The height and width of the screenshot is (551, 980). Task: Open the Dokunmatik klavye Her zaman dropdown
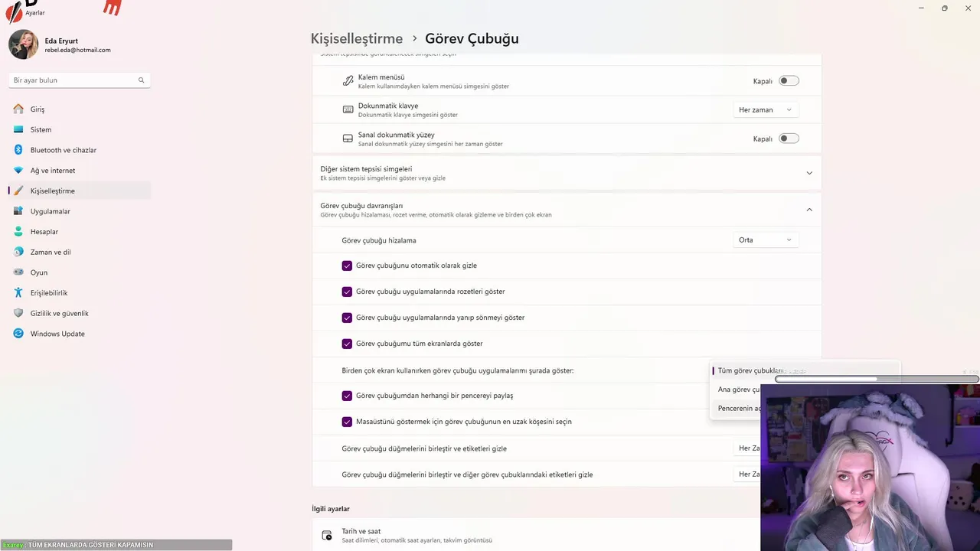[765, 110]
